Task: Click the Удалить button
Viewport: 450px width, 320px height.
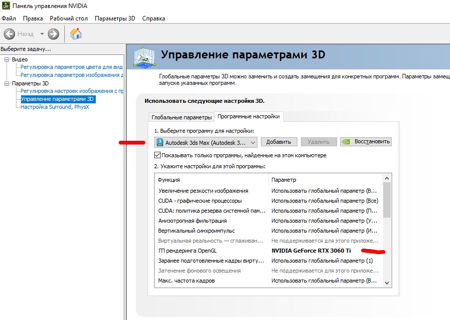Action: [x=319, y=142]
